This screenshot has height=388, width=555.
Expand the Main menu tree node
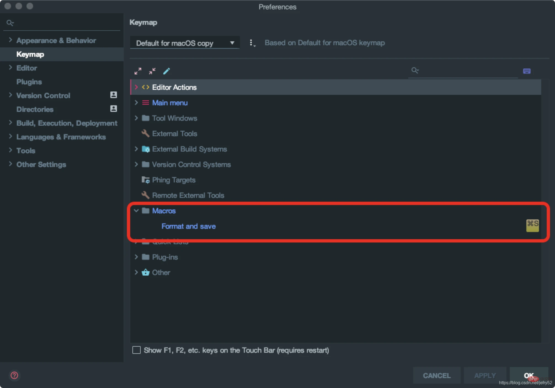coord(136,103)
